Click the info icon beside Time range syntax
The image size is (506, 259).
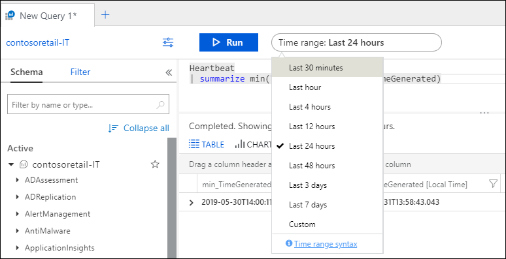tap(289, 243)
